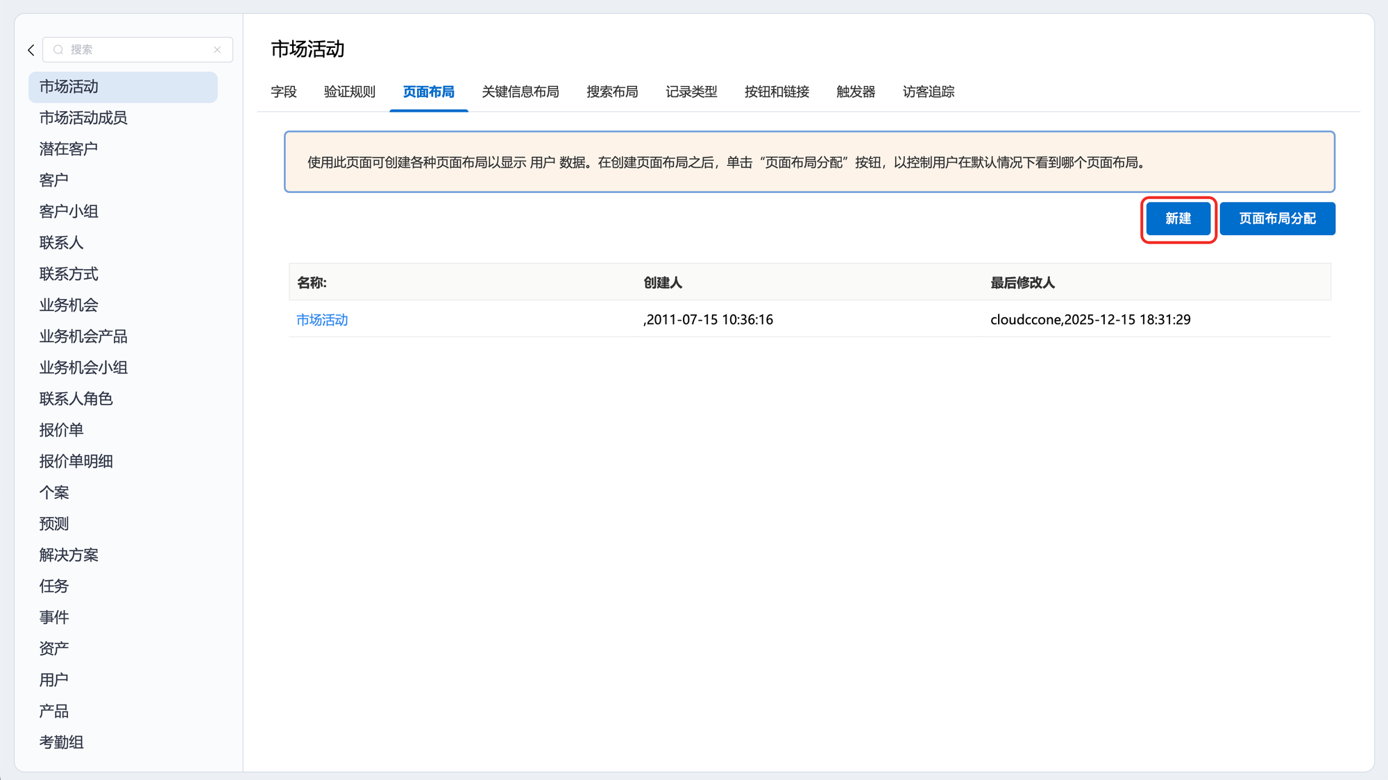Screen dimensions: 1388x780
Task: Select 考勤组 in the sidebar
Action: pyautogui.click(x=62, y=743)
